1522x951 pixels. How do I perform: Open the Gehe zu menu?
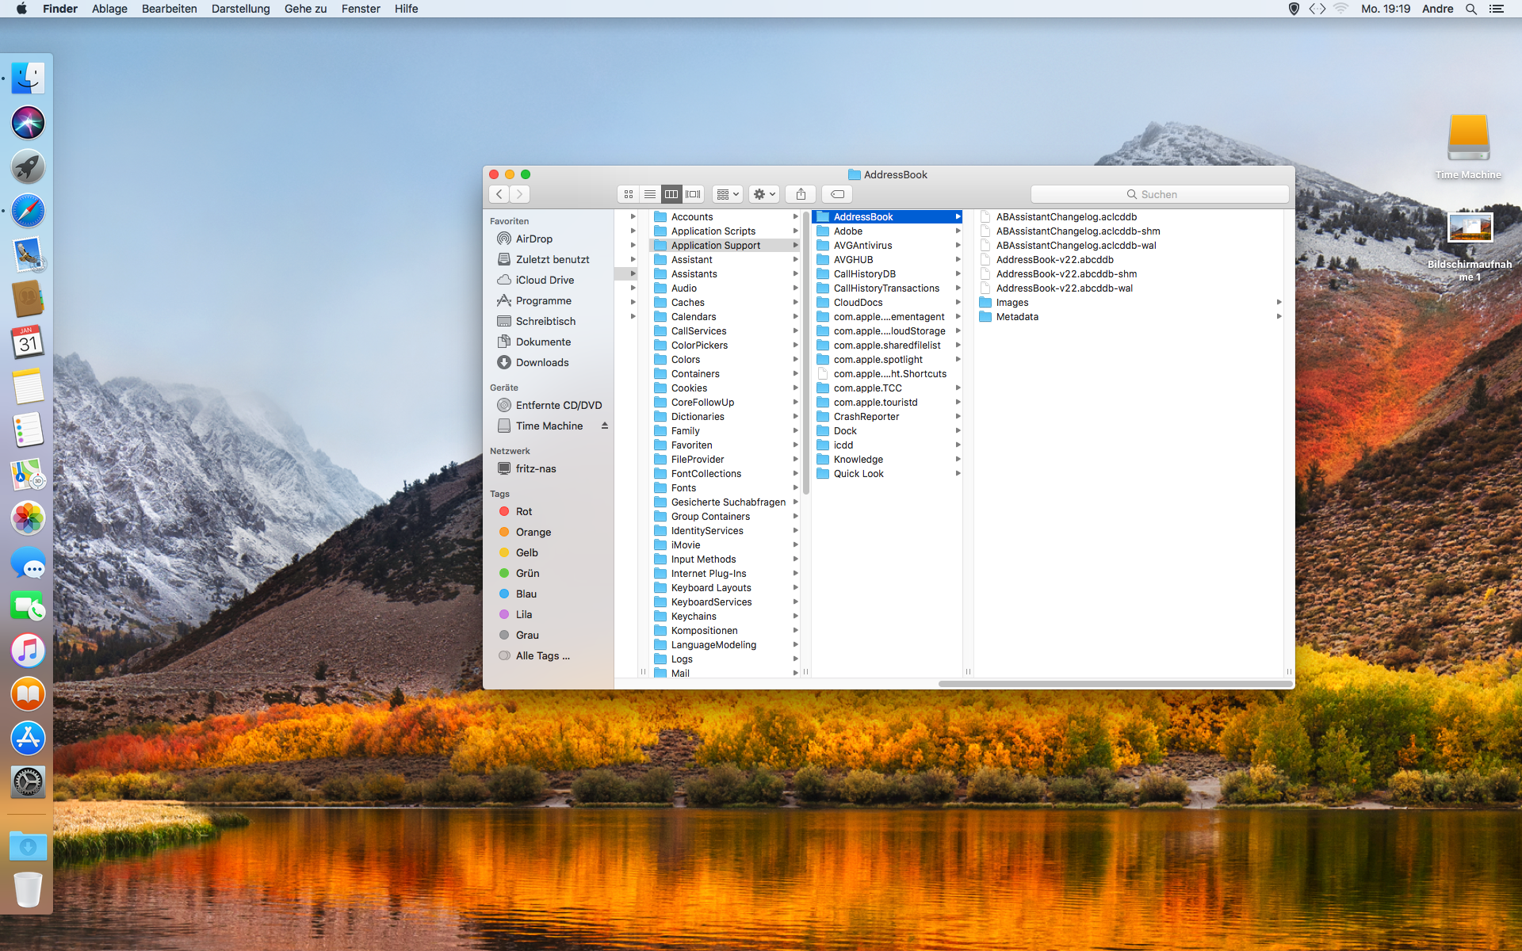pyautogui.click(x=305, y=9)
